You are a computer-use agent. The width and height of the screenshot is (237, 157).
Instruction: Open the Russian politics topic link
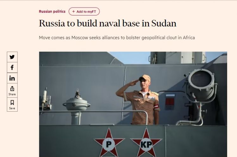click(52, 11)
